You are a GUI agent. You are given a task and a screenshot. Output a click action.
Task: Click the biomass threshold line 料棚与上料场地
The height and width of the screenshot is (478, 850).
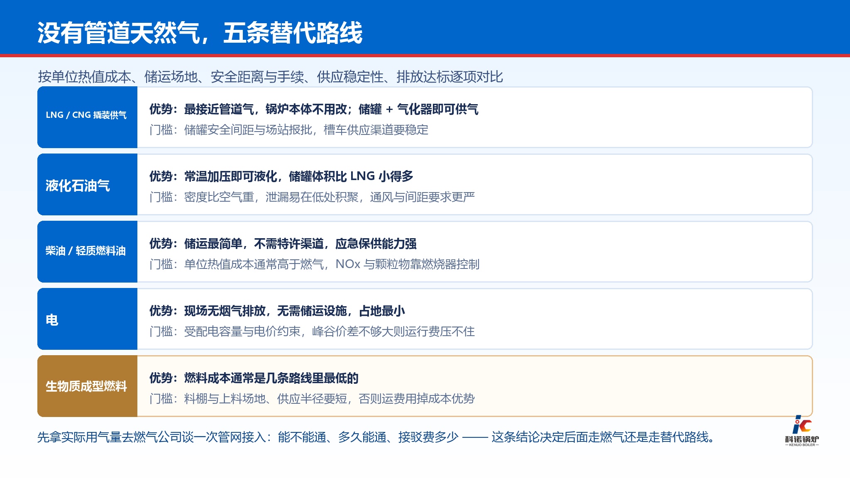pos(312,399)
